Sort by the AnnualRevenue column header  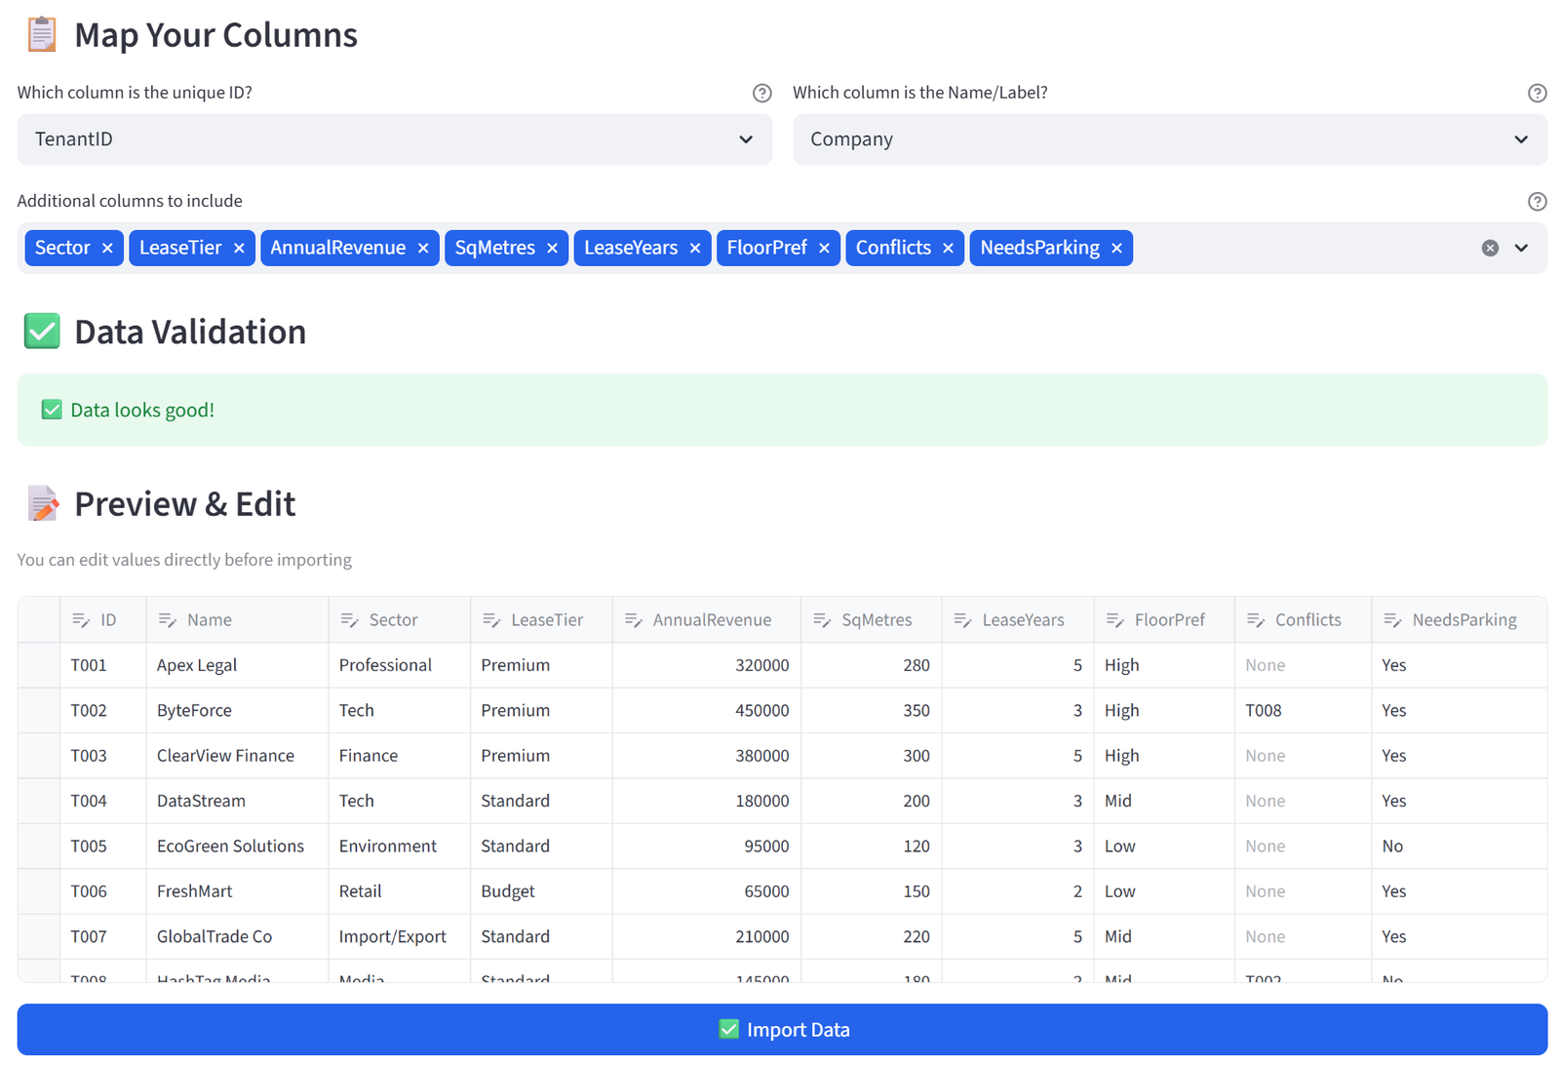click(x=707, y=620)
